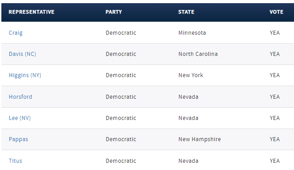Select Nevada state cell in Titus row
Screen dimensions: 294x170
[188, 161]
